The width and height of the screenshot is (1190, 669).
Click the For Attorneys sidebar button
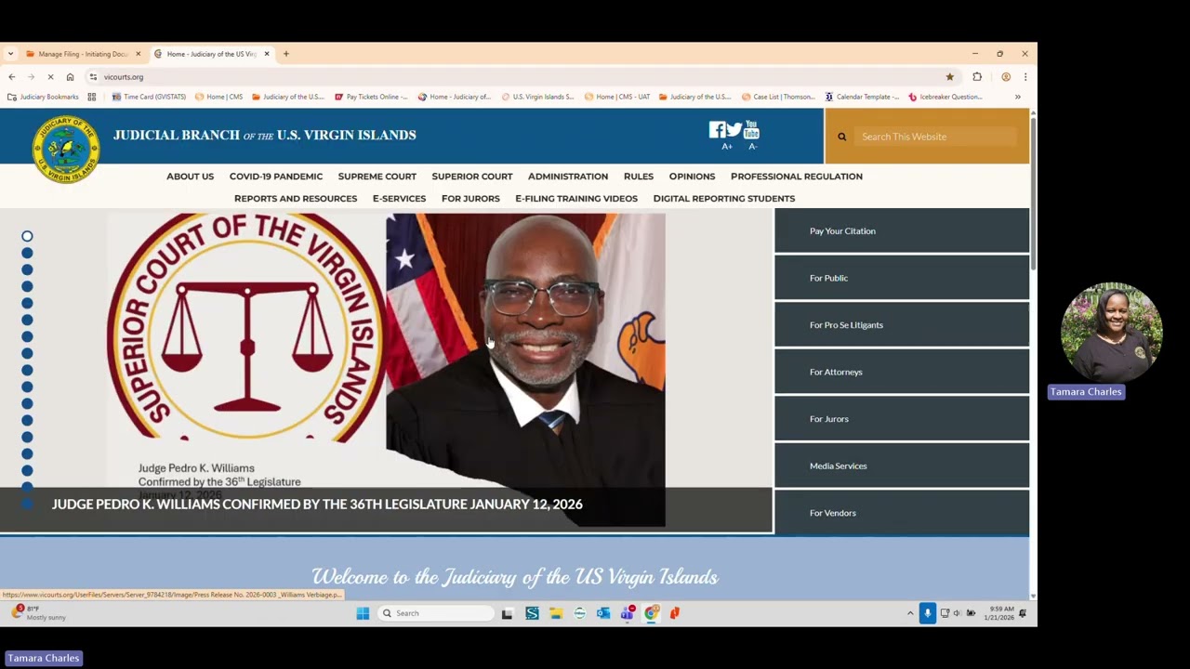902,372
